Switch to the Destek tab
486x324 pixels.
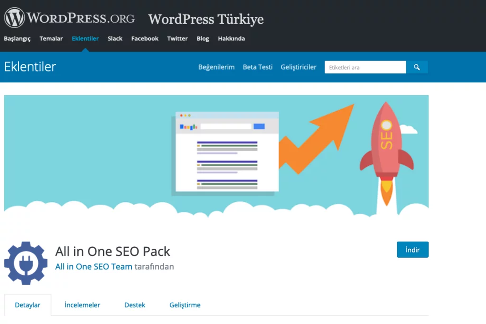[135, 305]
